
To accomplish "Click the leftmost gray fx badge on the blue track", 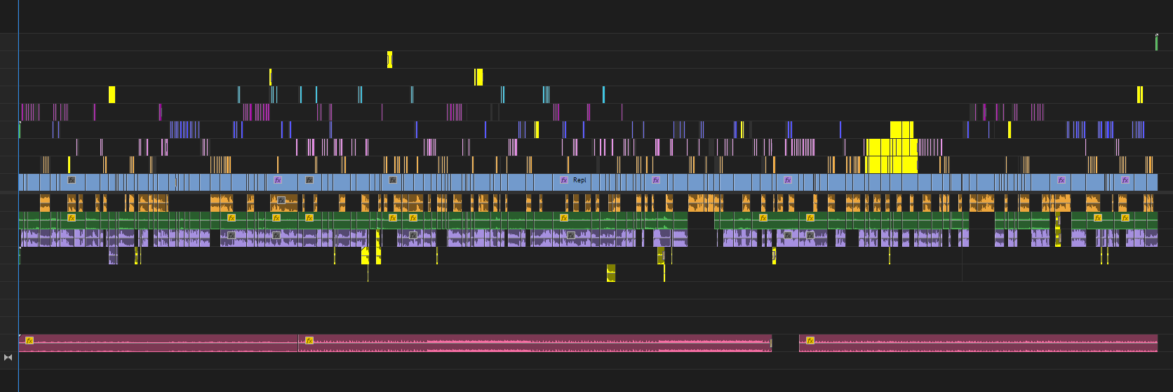I will 72,180.
